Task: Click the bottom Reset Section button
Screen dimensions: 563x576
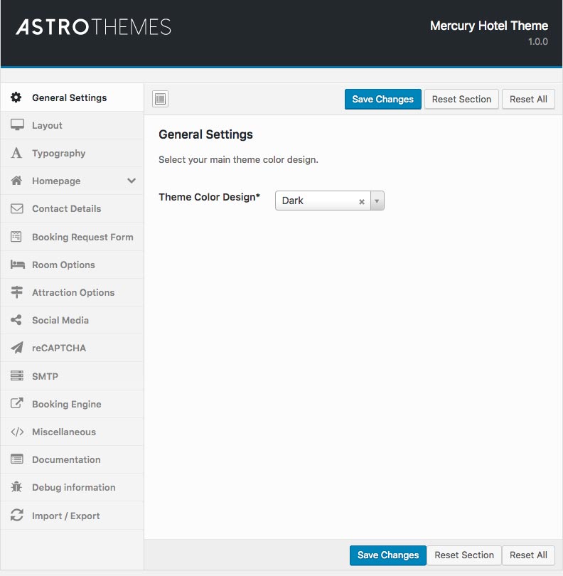Action: (x=464, y=555)
